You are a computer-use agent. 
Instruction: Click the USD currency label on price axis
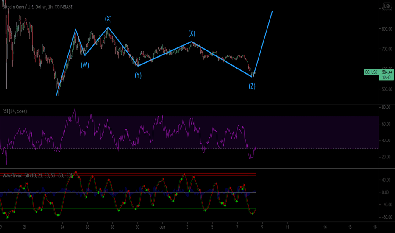[387, 6]
